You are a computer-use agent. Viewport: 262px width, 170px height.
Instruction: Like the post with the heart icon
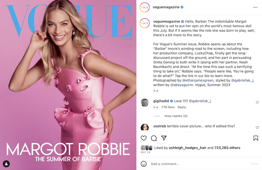[143, 138]
